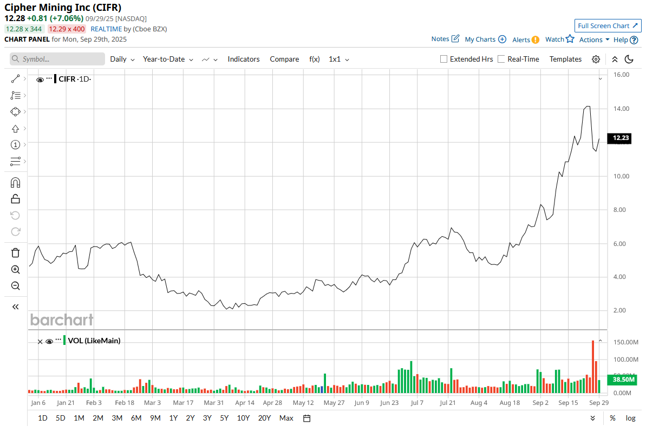Open the f(x) expressions menu
The height and width of the screenshot is (446, 646).
tap(315, 59)
